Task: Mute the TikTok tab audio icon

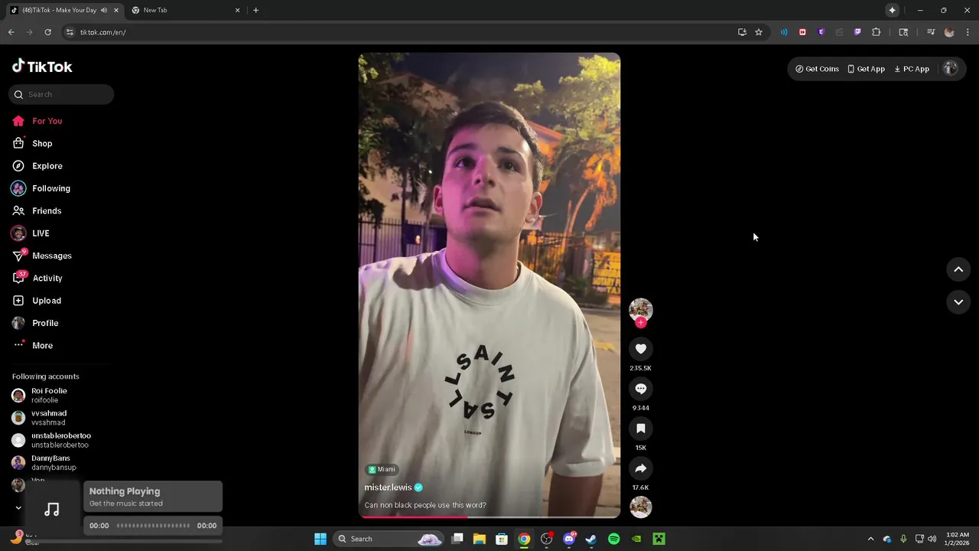Action: [104, 10]
